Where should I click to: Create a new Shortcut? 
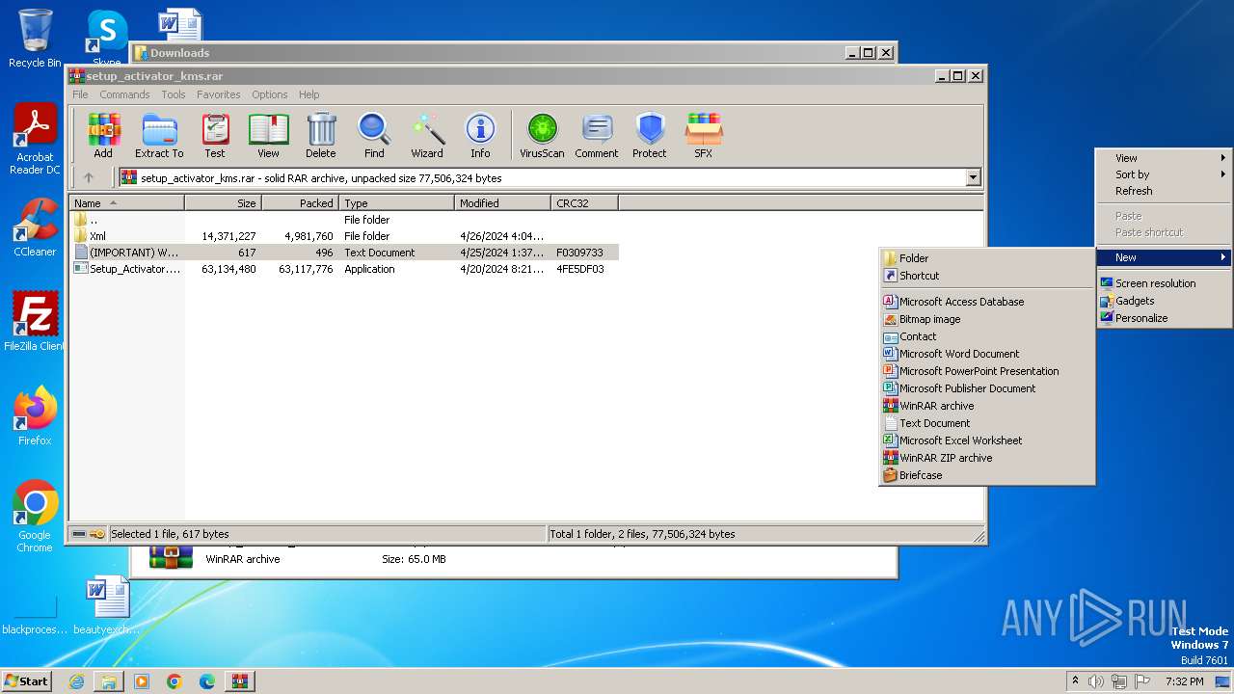click(x=987, y=276)
